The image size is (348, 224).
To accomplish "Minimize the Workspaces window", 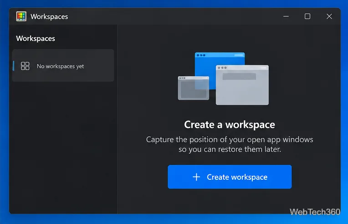I will [x=286, y=16].
